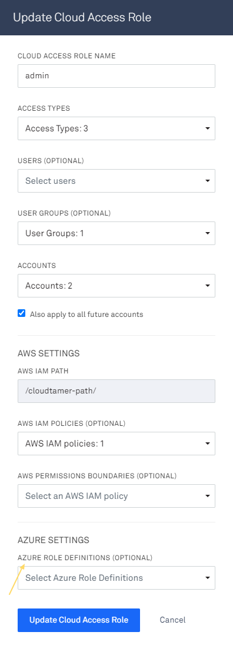This screenshot has width=233, height=645.
Task: Uncheck Also apply to all future accounts
Action: coord(21,313)
